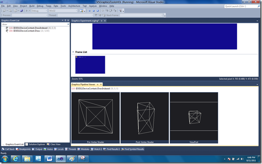
Task: Clear the draw filter in event list
Action: click(x=68, y=24)
